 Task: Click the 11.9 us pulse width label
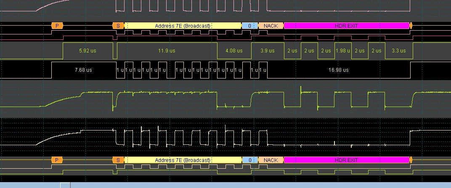[x=167, y=51]
